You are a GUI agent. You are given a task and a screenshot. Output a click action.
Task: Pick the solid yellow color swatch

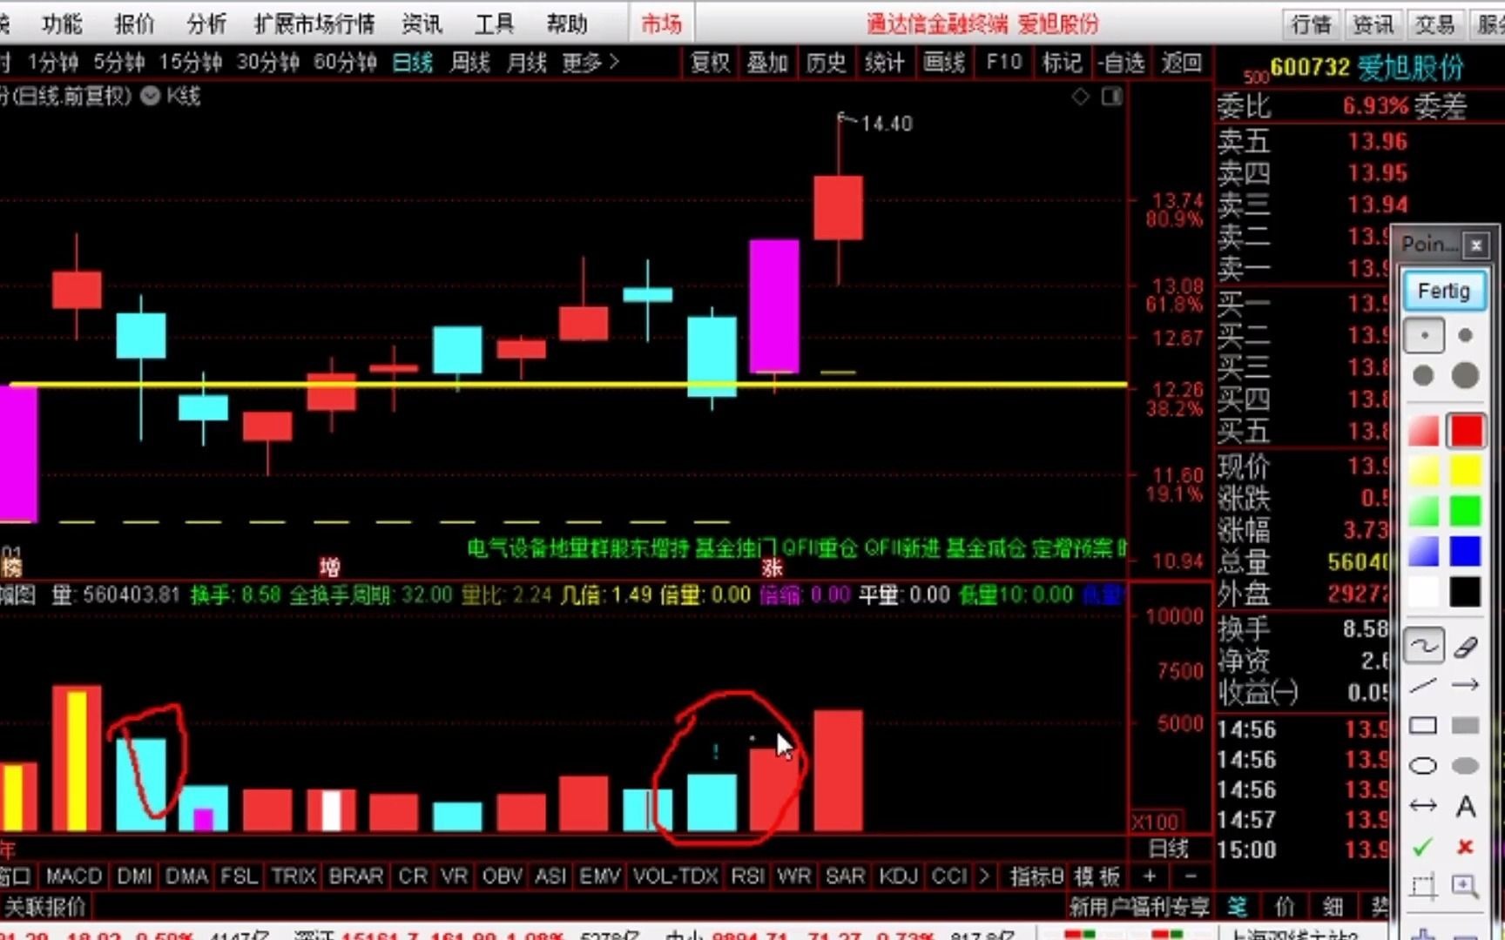tap(1466, 471)
